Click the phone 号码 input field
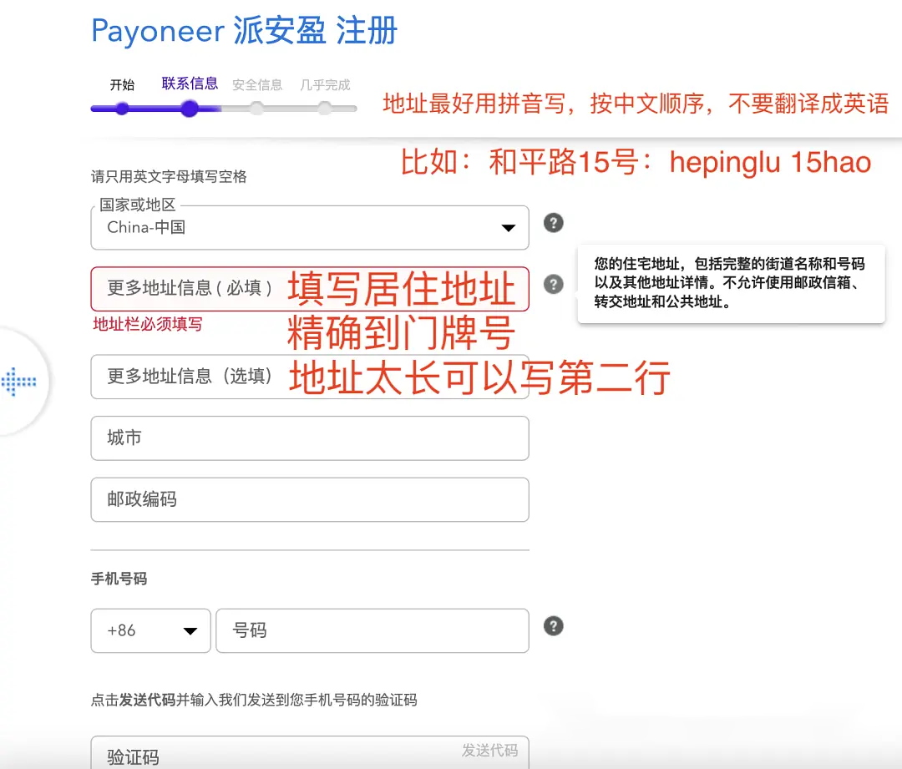 coord(372,630)
